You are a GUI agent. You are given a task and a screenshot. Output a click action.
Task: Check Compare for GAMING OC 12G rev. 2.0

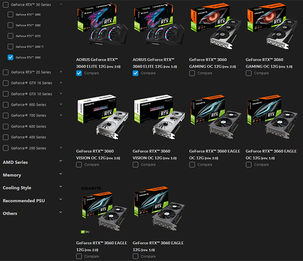point(192,73)
